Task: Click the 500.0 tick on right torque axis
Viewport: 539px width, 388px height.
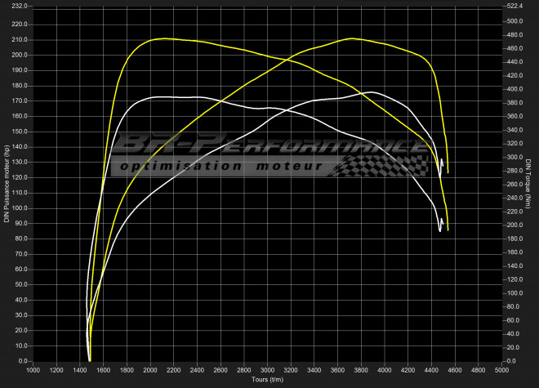Action: (x=516, y=21)
